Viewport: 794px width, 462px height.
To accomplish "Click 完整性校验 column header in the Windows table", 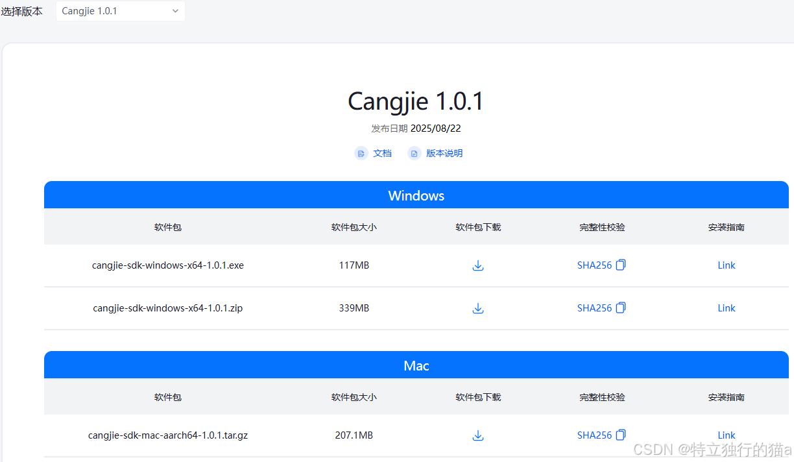I will pos(602,227).
